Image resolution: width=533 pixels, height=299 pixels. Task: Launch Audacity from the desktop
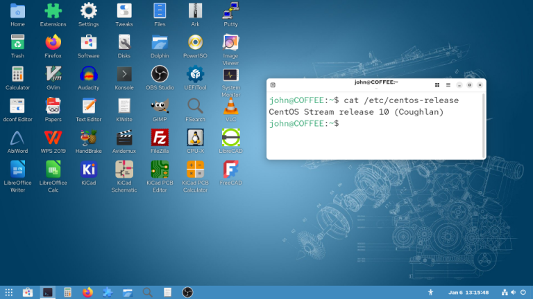(x=88, y=74)
